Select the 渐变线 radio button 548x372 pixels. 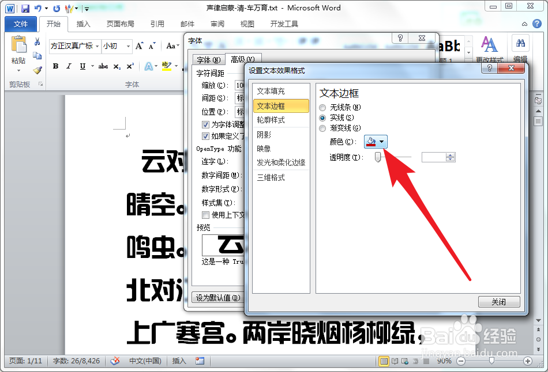point(324,127)
